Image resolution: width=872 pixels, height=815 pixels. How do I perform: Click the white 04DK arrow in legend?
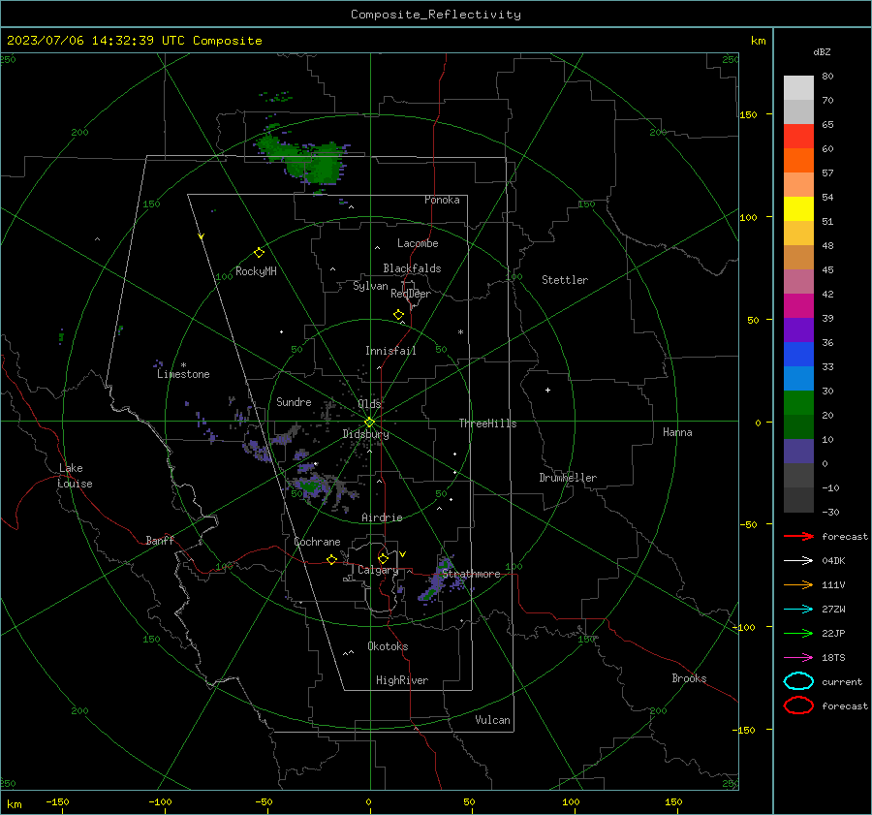point(798,560)
